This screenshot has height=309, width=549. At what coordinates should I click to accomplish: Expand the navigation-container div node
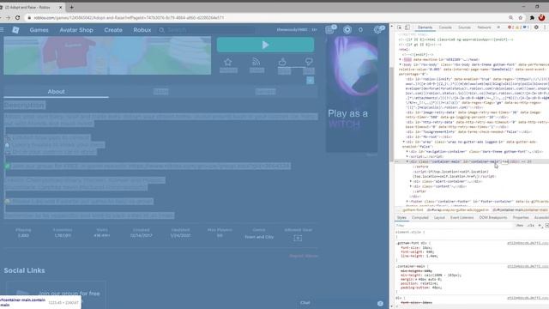[x=407, y=152]
